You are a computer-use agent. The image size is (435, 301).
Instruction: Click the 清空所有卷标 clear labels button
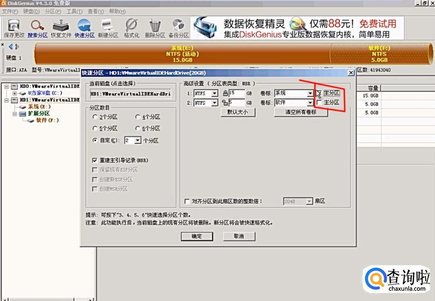pyautogui.click(x=301, y=112)
